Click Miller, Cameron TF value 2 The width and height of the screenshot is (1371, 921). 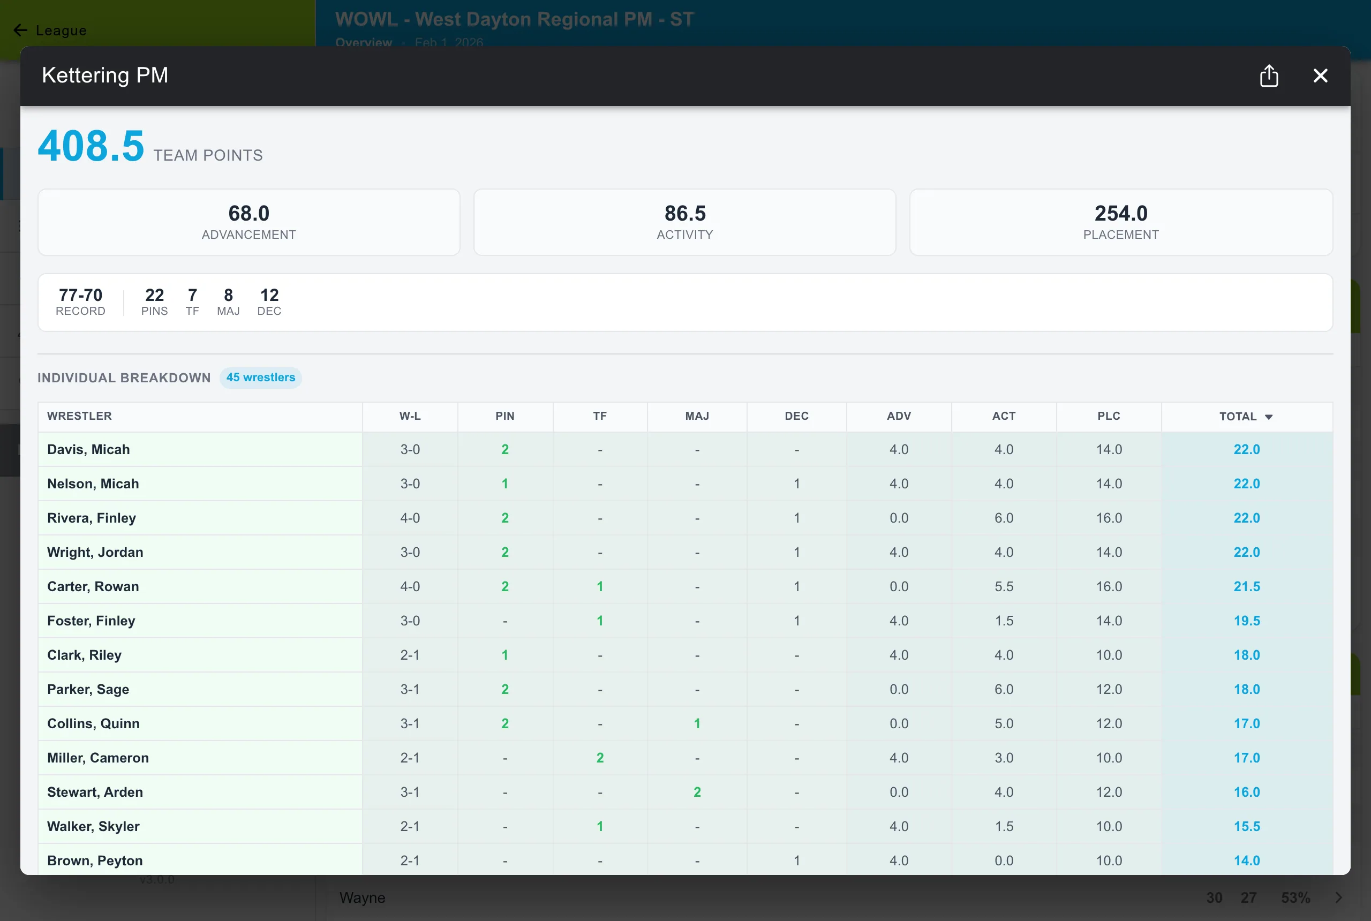(600, 758)
